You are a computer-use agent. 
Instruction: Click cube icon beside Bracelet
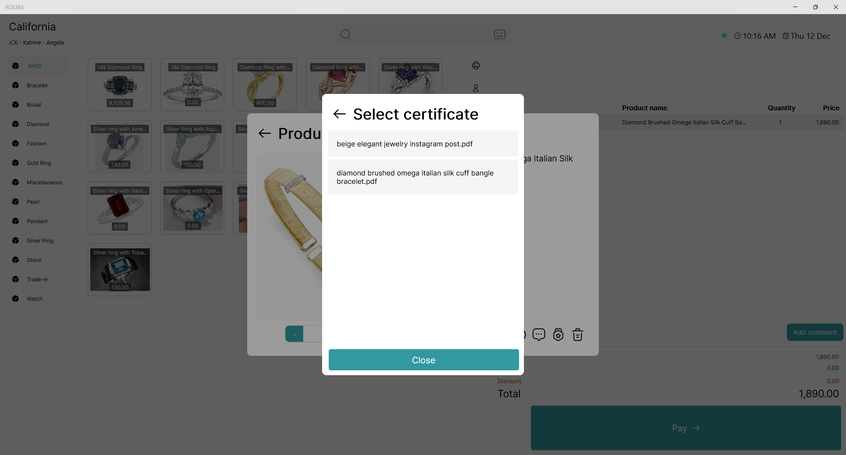click(15, 86)
